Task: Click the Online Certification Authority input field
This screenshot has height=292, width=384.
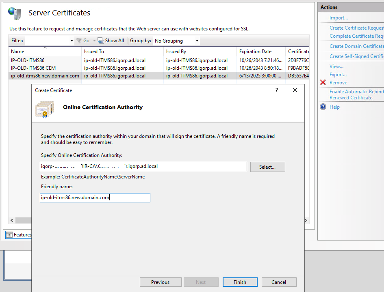Action: [143, 166]
